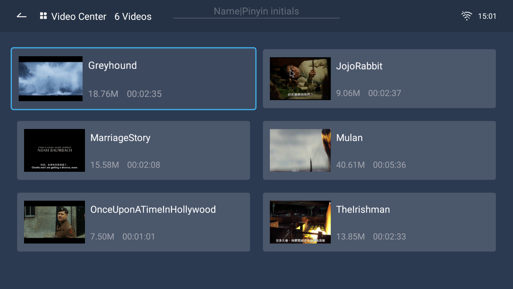This screenshot has height=289, width=513.
Task: Click the Wi-Fi status icon
Action: [466, 16]
